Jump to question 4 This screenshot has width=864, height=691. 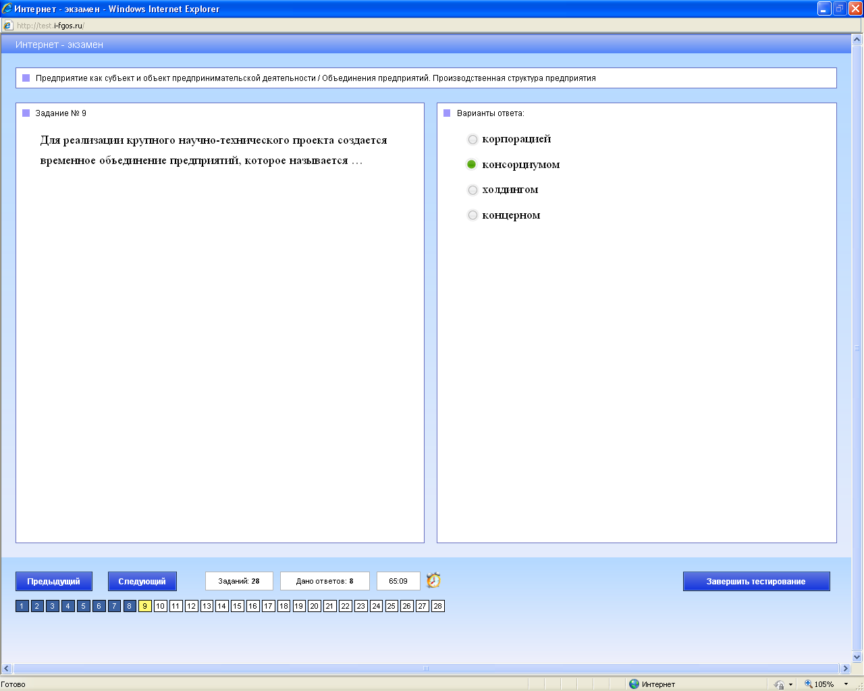[x=68, y=606]
